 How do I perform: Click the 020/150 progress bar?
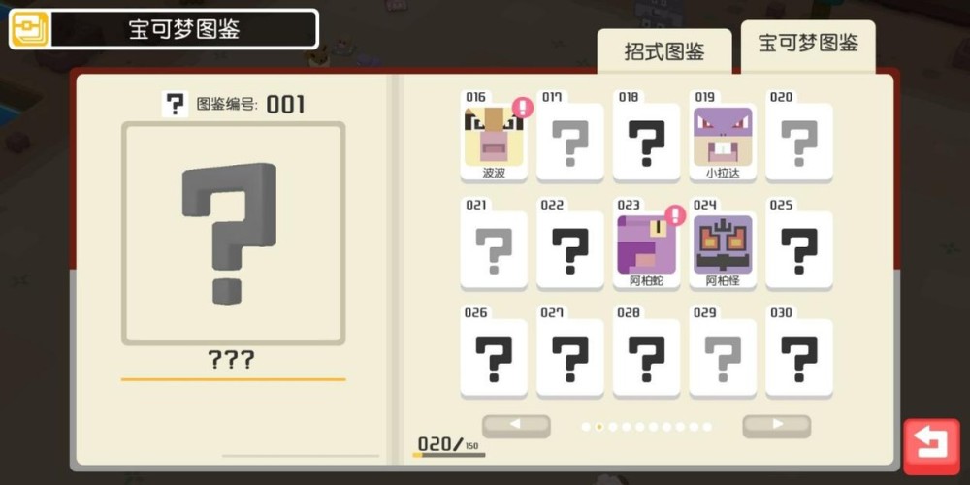click(448, 455)
